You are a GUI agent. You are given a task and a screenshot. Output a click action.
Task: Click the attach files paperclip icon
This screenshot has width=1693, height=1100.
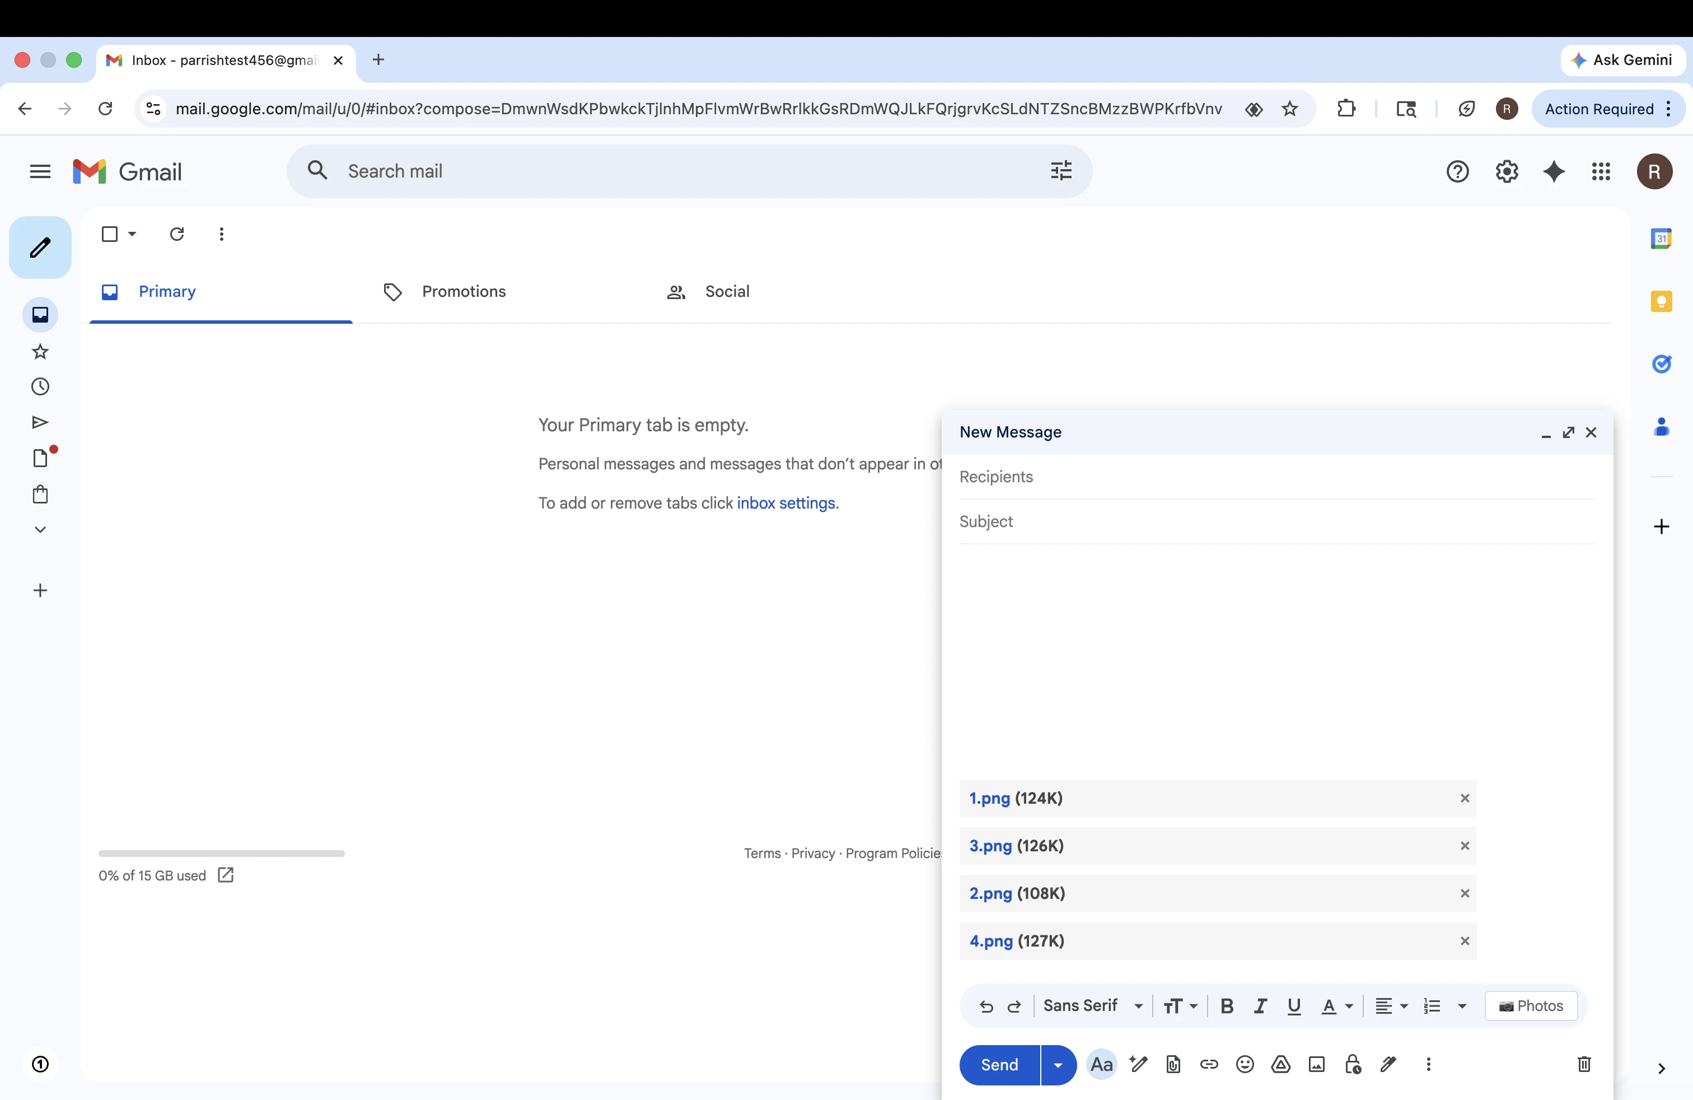tap(1173, 1064)
